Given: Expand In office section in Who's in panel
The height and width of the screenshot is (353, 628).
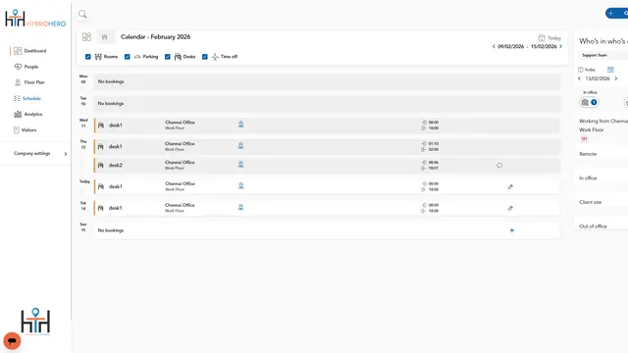Looking at the screenshot, I should [602, 178].
